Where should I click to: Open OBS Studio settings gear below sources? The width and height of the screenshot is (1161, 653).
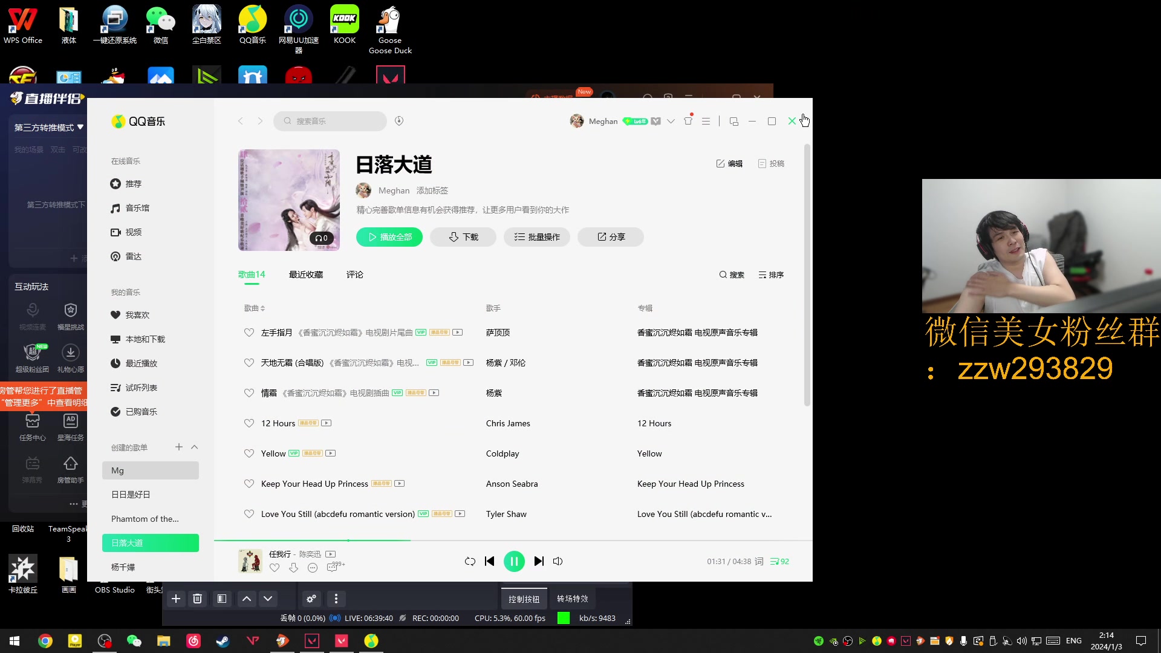point(311,599)
